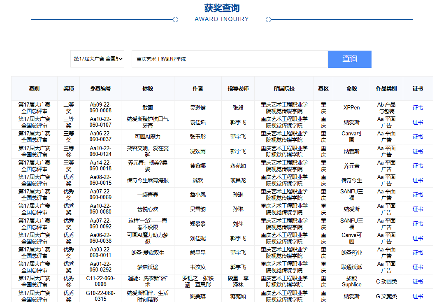Open 证书 link for 纳爱斯臻护抗口气牙膏 entry
The height and width of the screenshot is (302, 439).
tap(418, 122)
